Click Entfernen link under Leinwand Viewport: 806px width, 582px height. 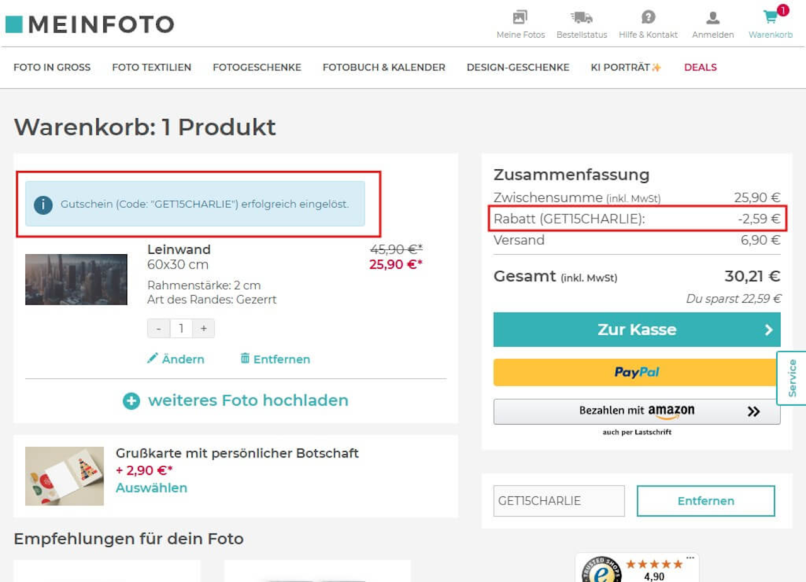[281, 359]
